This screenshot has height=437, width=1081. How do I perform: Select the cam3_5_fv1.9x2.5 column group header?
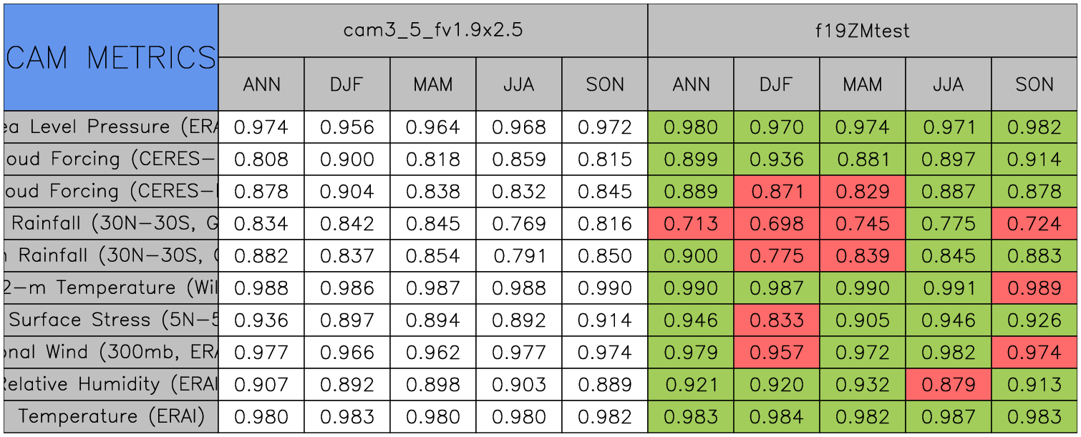pyautogui.click(x=432, y=31)
